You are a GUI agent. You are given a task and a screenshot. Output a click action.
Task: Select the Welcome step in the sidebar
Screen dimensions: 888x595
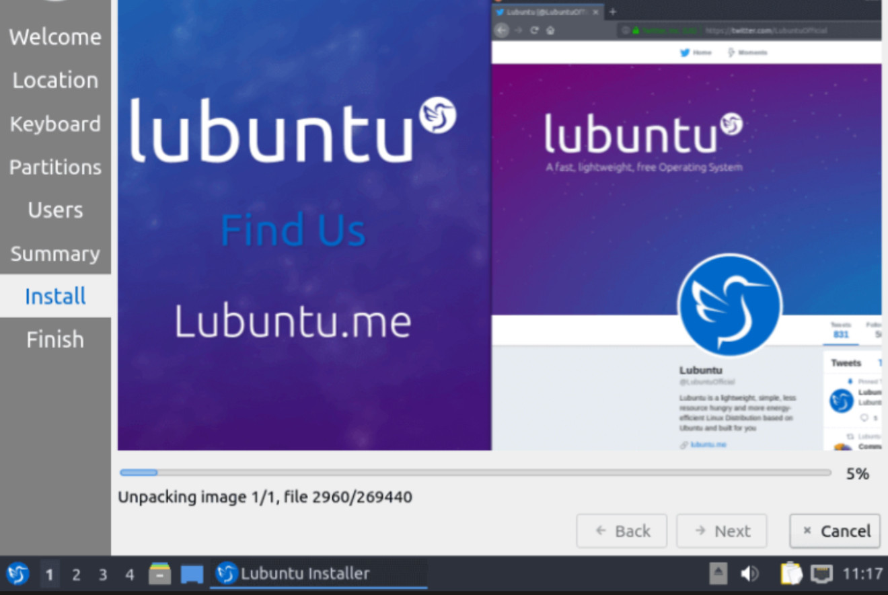point(55,37)
